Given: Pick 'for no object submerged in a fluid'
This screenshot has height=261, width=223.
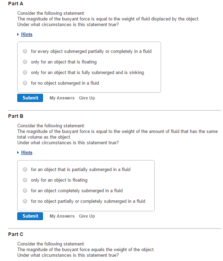Looking at the screenshot, I should [x=25, y=83].
